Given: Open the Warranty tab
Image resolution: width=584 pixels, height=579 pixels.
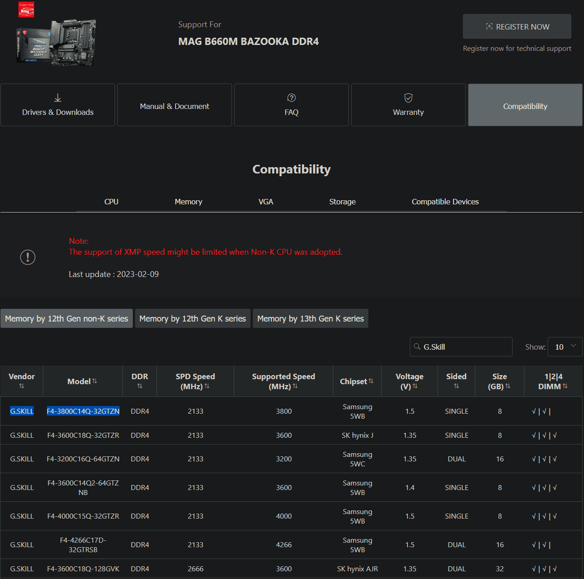Looking at the screenshot, I should [x=408, y=105].
